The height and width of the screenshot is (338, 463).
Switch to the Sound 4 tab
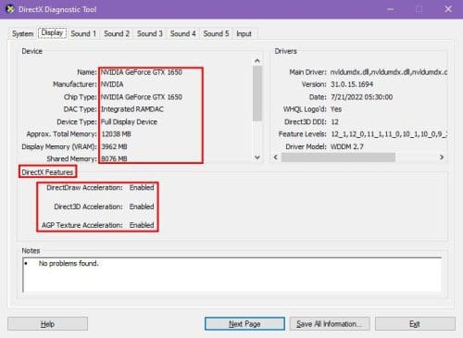[x=182, y=33]
